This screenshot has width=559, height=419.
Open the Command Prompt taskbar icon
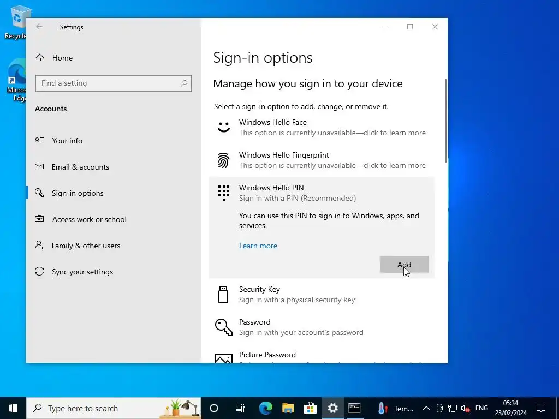[355, 408]
